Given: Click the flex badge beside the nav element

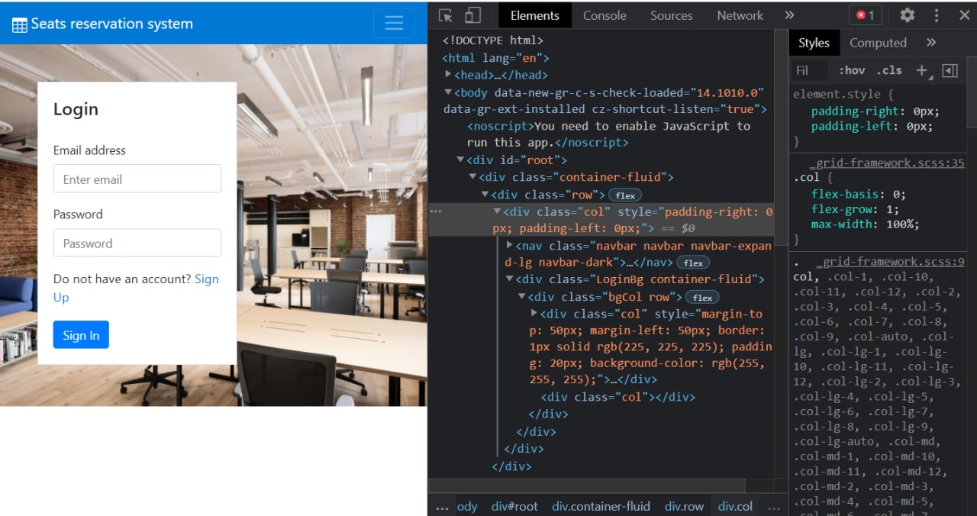Looking at the screenshot, I should coord(693,263).
